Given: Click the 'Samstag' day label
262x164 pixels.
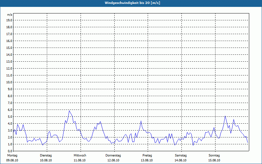Looking at the screenshot, I should [181, 155].
